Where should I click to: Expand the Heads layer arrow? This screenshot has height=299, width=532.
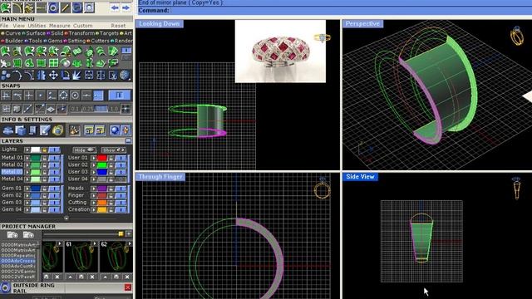[x=94, y=189]
